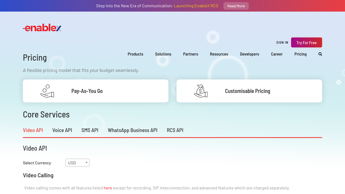Click the Customisable Pricing money bag icon
The image size is (345, 194).
tap(201, 91)
